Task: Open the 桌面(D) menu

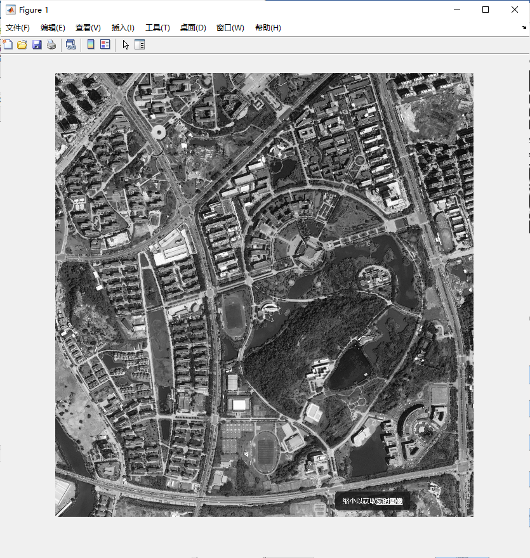Action: (193, 28)
